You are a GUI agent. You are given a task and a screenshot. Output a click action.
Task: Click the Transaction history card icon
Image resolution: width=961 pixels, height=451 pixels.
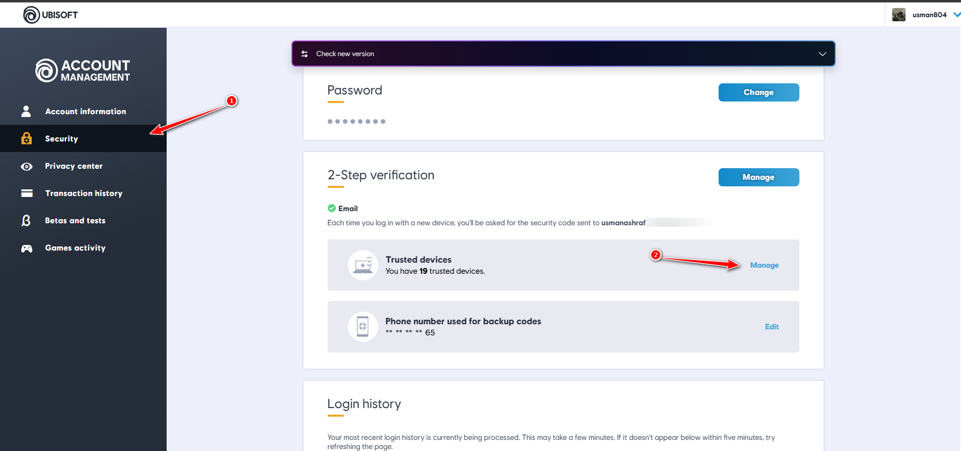pyautogui.click(x=27, y=193)
